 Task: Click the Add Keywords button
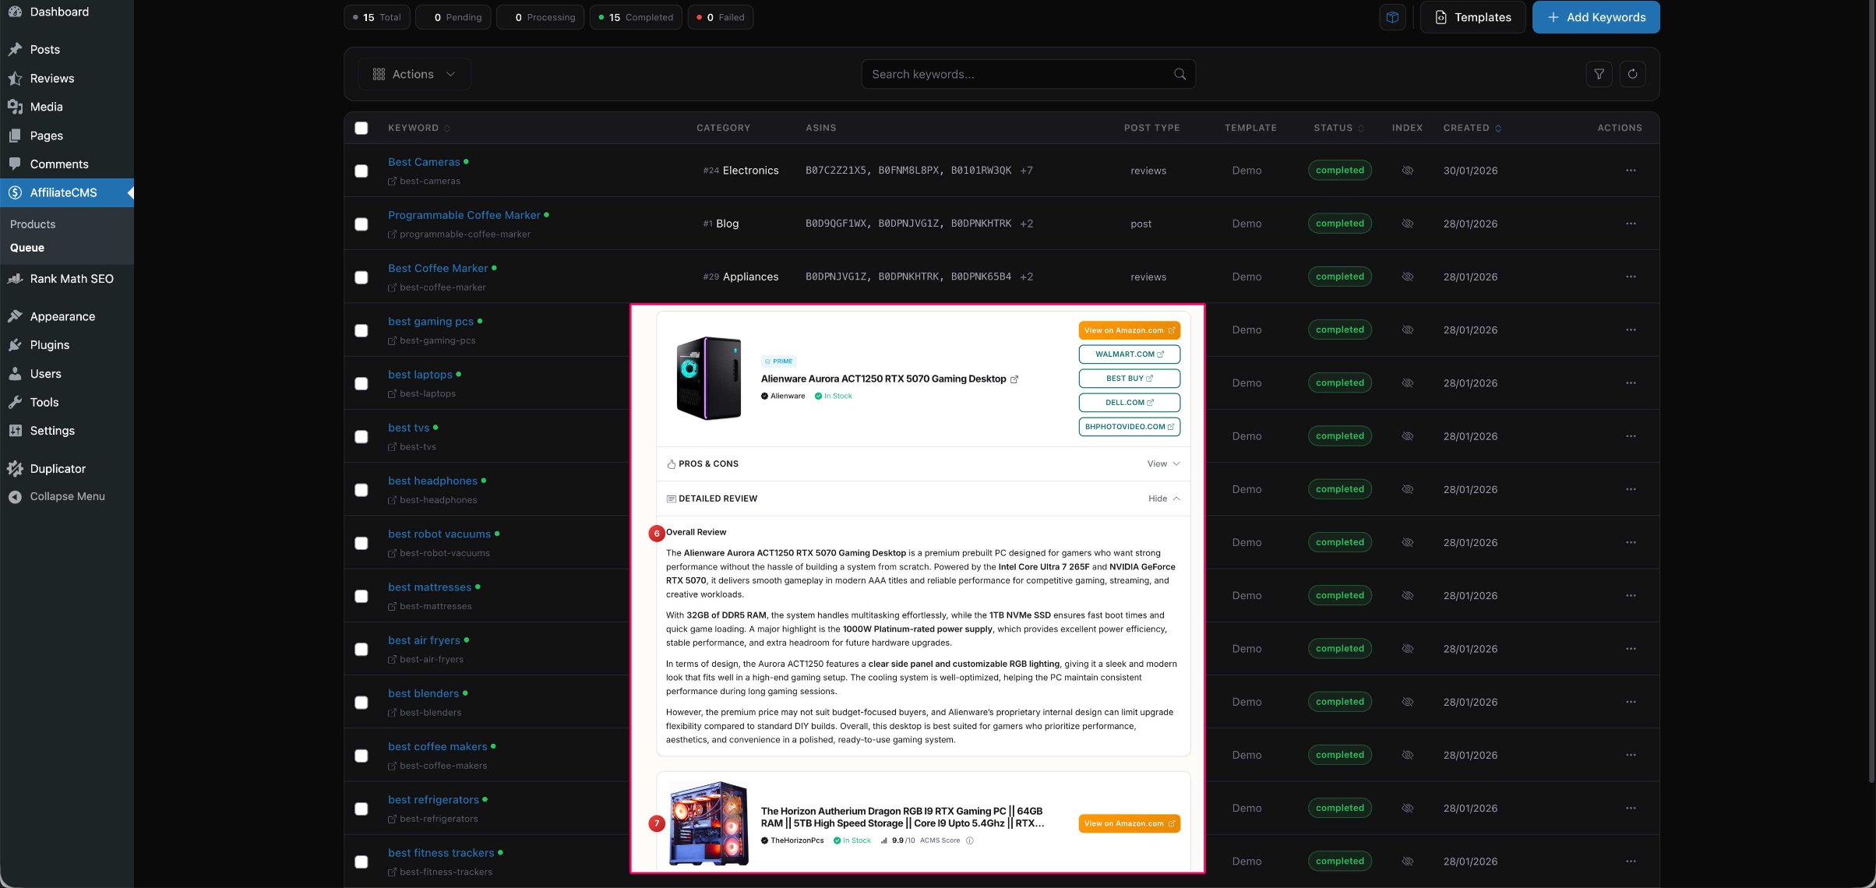click(1596, 17)
